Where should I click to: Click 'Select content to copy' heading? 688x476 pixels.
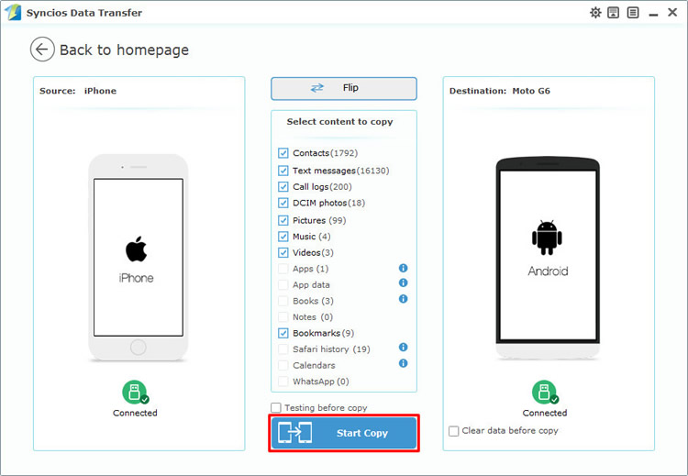point(339,122)
